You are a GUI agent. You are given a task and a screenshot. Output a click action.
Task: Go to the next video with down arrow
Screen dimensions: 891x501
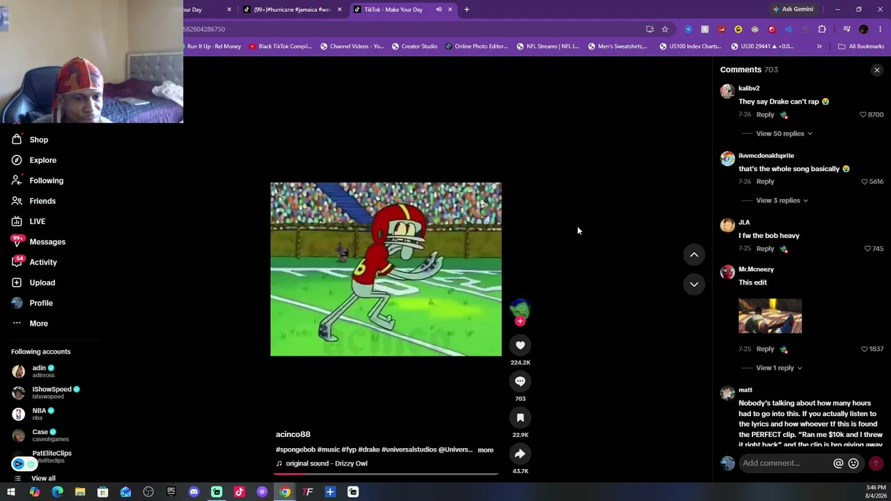click(694, 284)
